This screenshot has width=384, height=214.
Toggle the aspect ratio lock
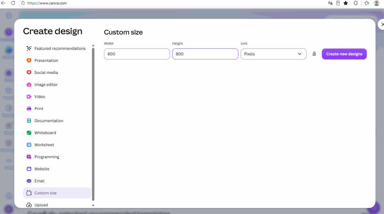click(314, 54)
